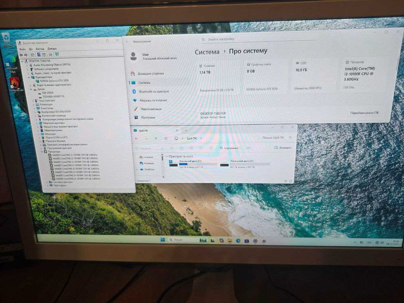Open Дія menu in Device Manager

31,49
